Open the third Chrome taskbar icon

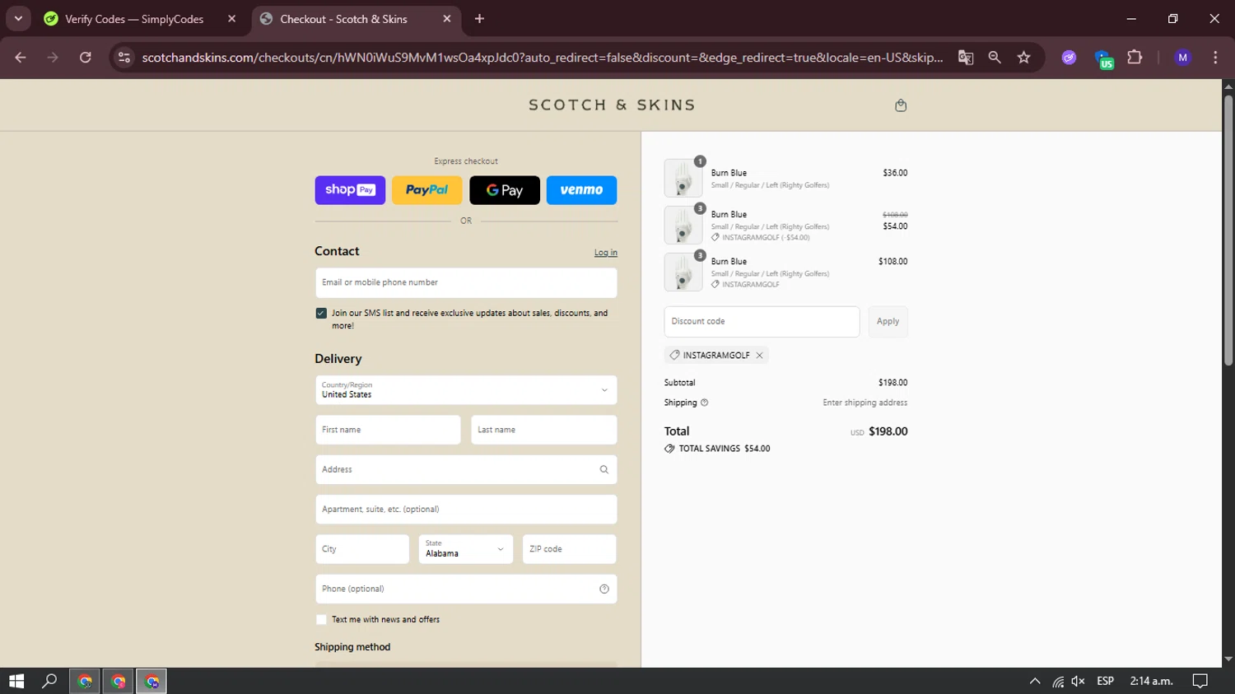coord(151,681)
